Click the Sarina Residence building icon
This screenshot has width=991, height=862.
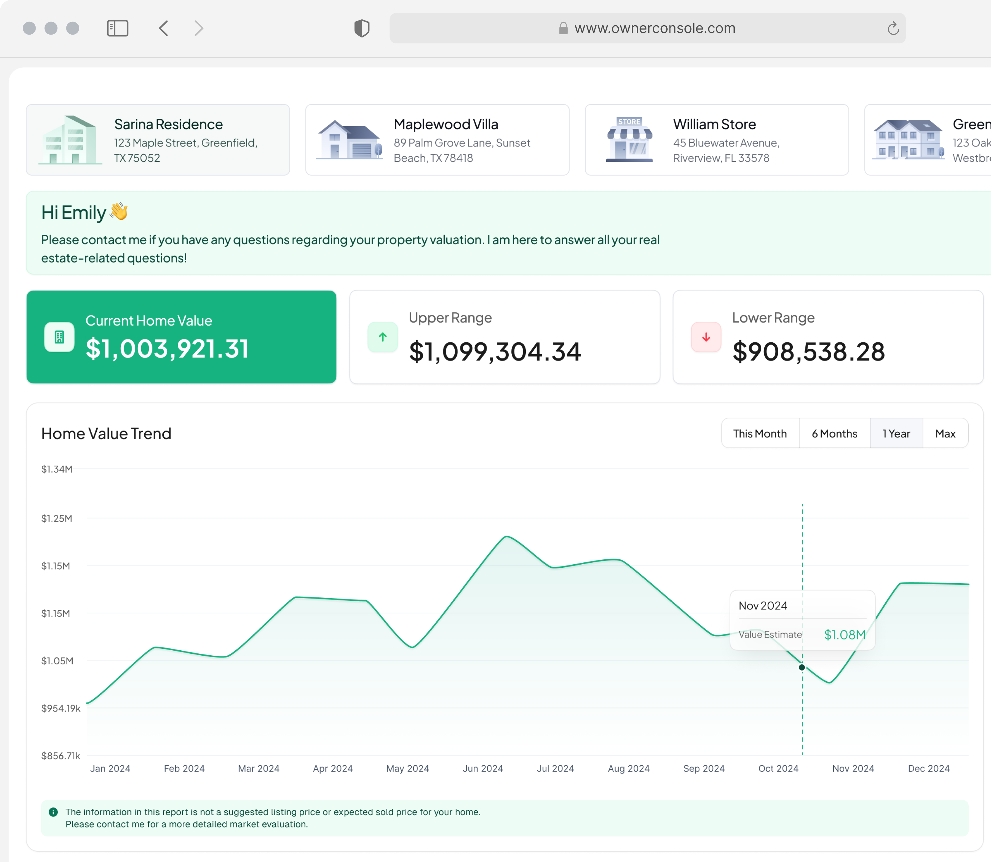[70, 140]
